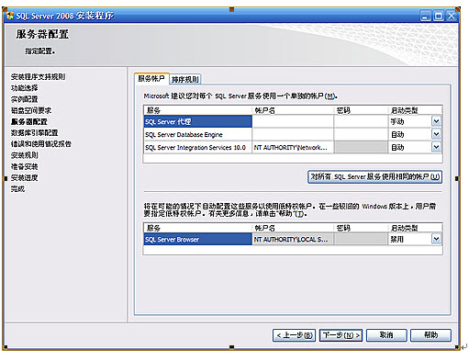Click account name field for Database Engine
Image resolution: width=469 pixels, height=361 pixels.
pyautogui.click(x=293, y=134)
